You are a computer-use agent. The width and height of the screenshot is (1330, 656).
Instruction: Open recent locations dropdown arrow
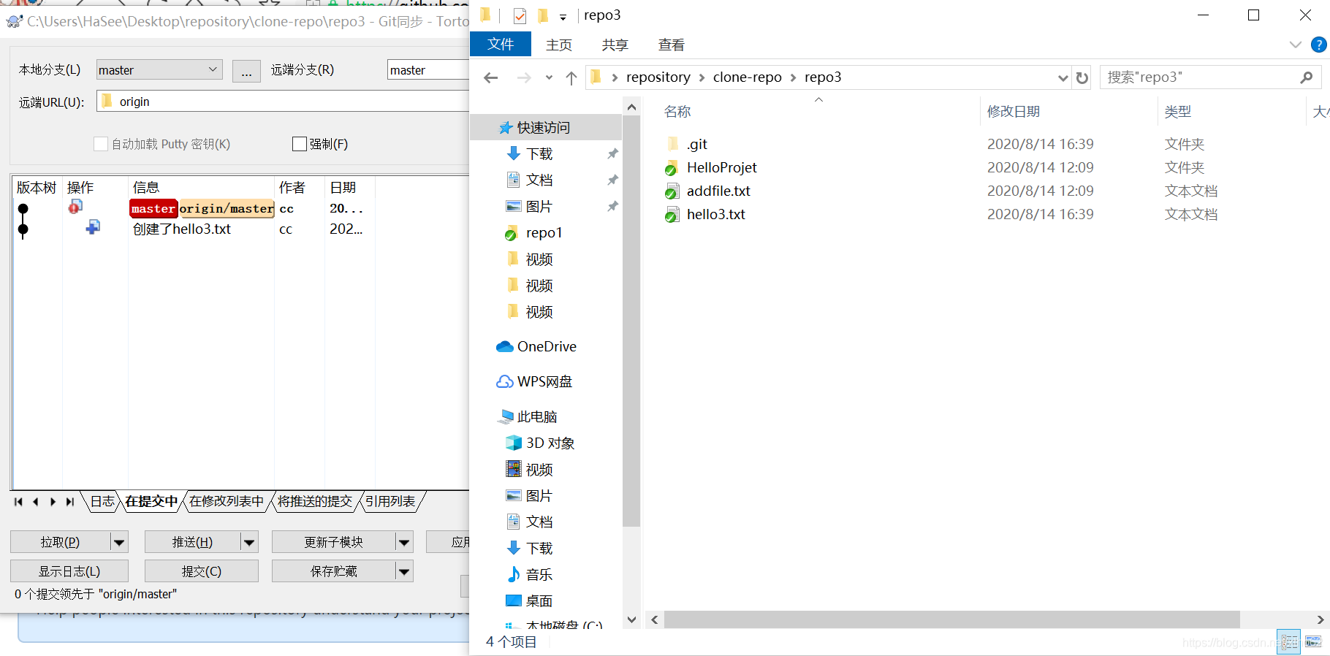point(549,77)
